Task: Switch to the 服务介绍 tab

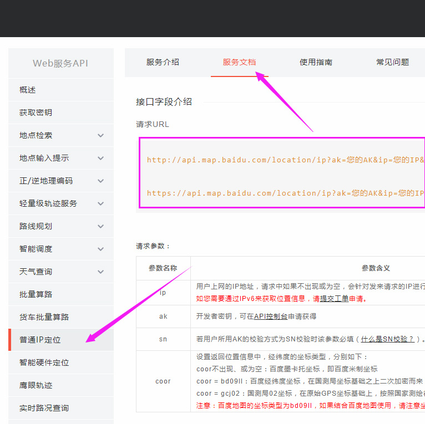Action: click(163, 62)
